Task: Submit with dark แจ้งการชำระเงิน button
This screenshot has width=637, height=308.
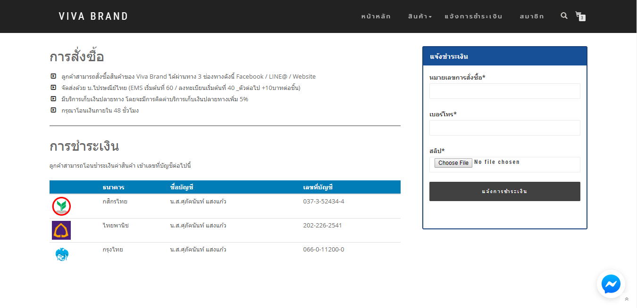Action: (505, 191)
